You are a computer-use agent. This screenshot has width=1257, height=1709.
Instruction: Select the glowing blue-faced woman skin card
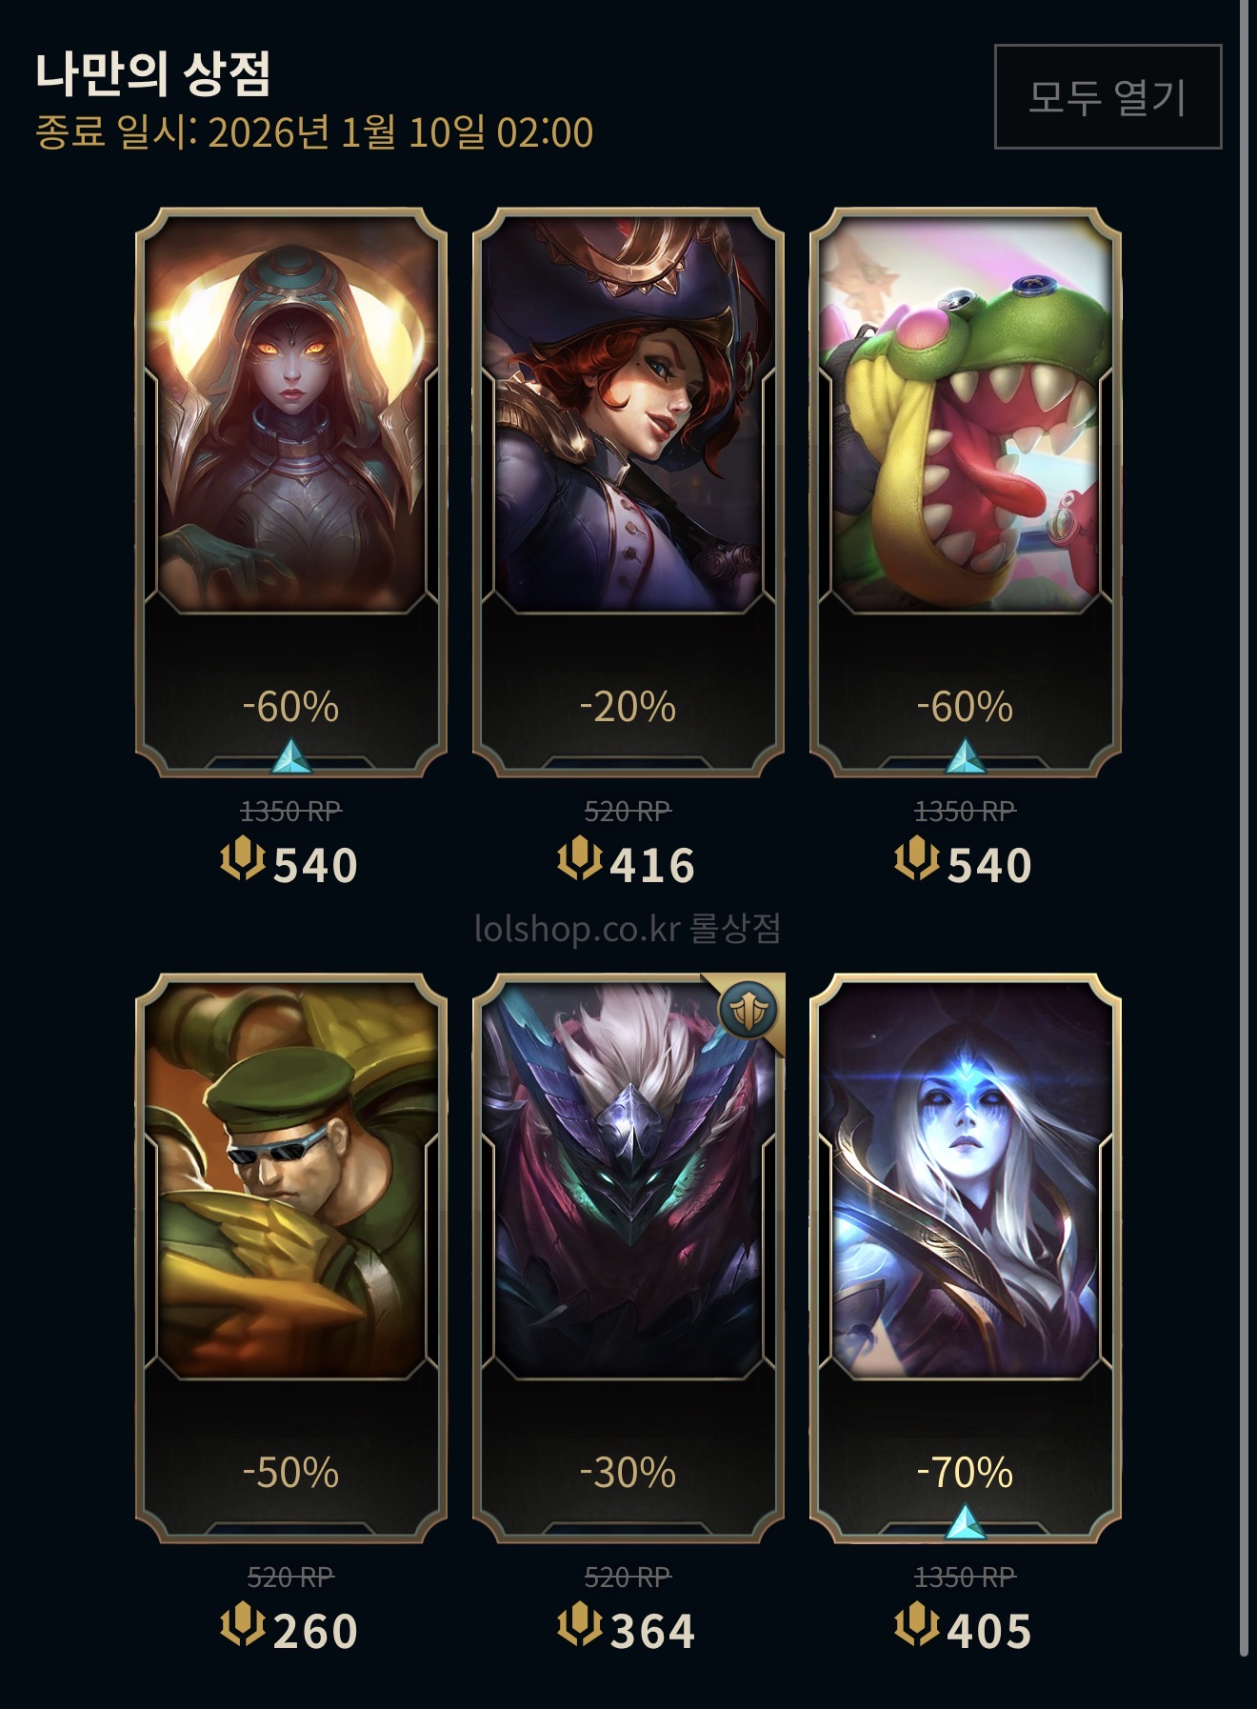pos(966,1258)
